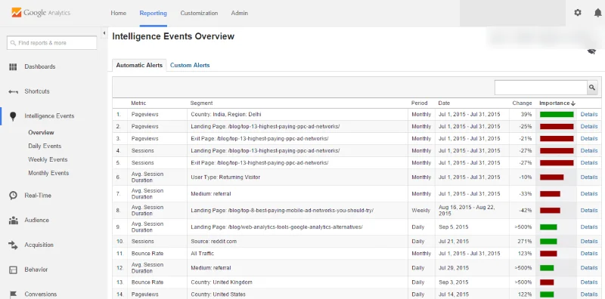
Task: Open the Admin menu item
Action: click(240, 13)
